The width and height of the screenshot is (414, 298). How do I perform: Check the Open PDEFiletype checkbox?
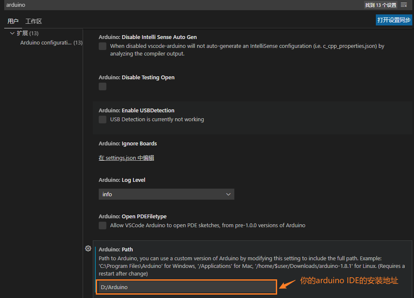coord(103,226)
